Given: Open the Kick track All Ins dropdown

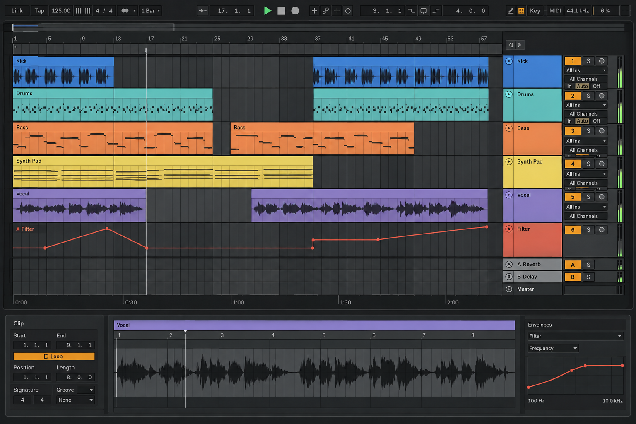Looking at the screenshot, I should (586, 70).
